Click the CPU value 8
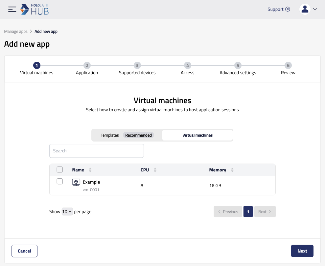Image resolution: width=325 pixels, height=266 pixels. (x=142, y=186)
